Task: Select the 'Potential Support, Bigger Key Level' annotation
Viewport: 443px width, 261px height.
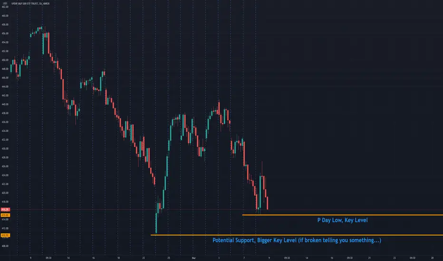Action: 297,240
